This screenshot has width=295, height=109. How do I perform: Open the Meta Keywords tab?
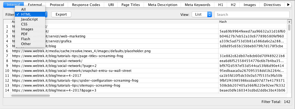click(198, 5)
